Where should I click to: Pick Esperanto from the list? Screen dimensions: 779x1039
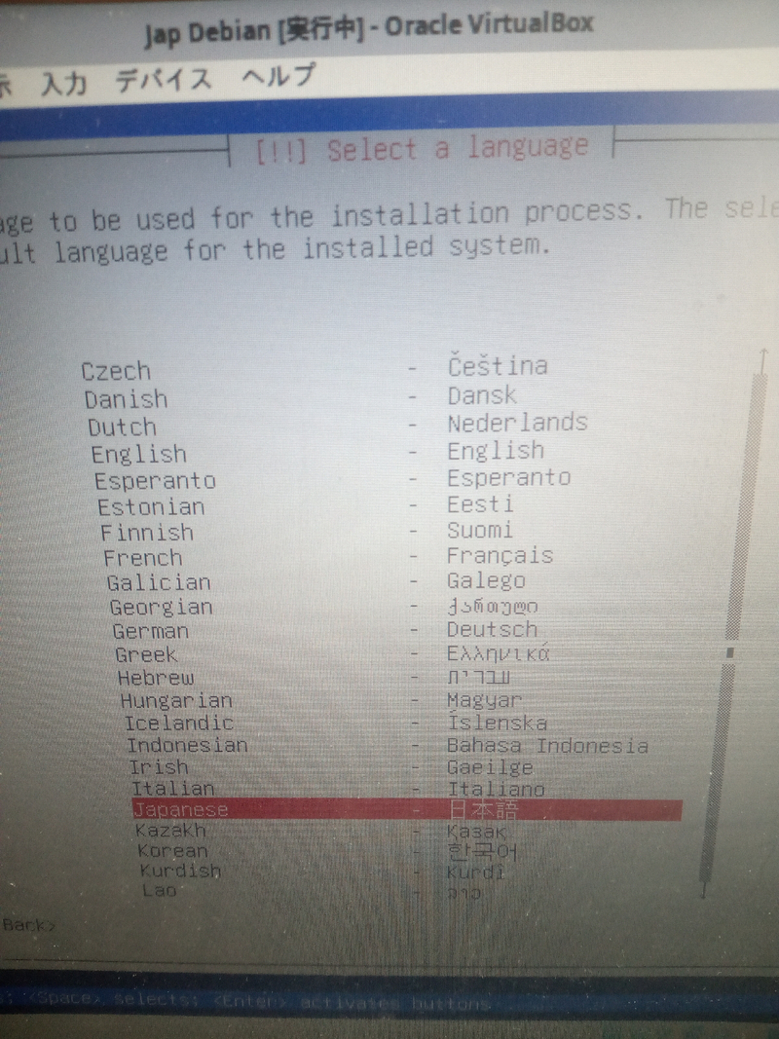155,481
